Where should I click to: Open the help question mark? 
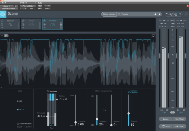click(x=180, y=14)
